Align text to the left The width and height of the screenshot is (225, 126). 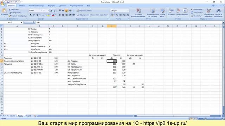(59, 15)
